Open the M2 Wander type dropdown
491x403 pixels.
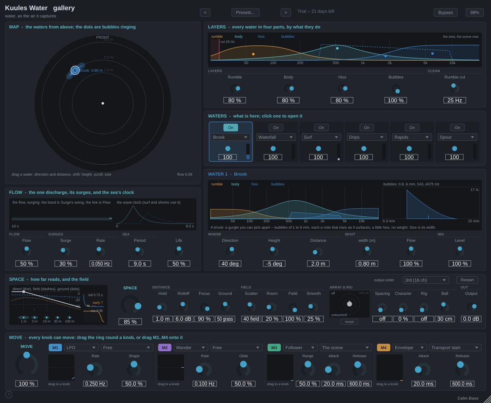tap(191, 347)
